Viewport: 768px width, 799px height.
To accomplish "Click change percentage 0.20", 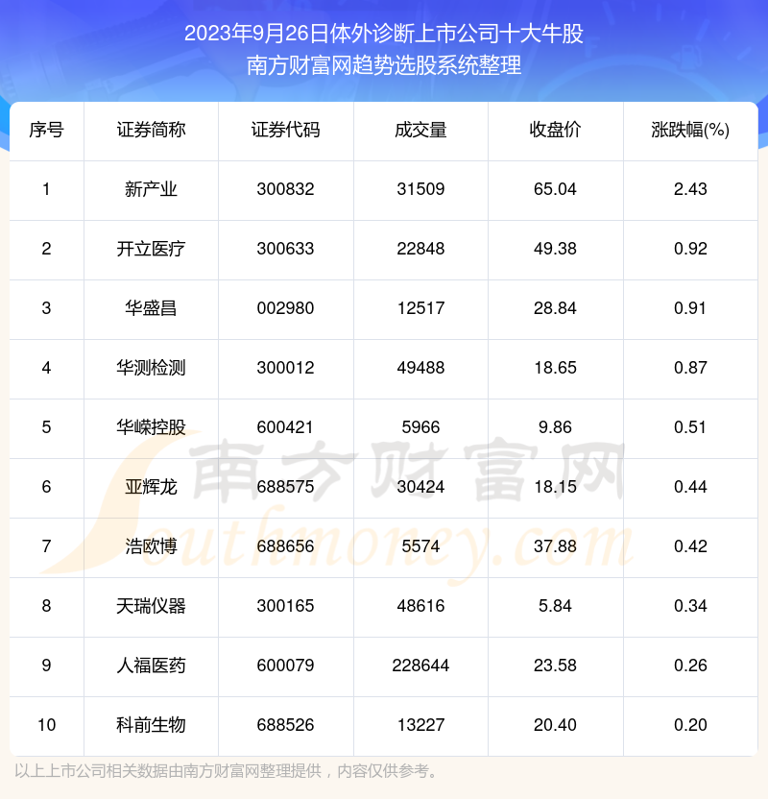I will point(690,725).
